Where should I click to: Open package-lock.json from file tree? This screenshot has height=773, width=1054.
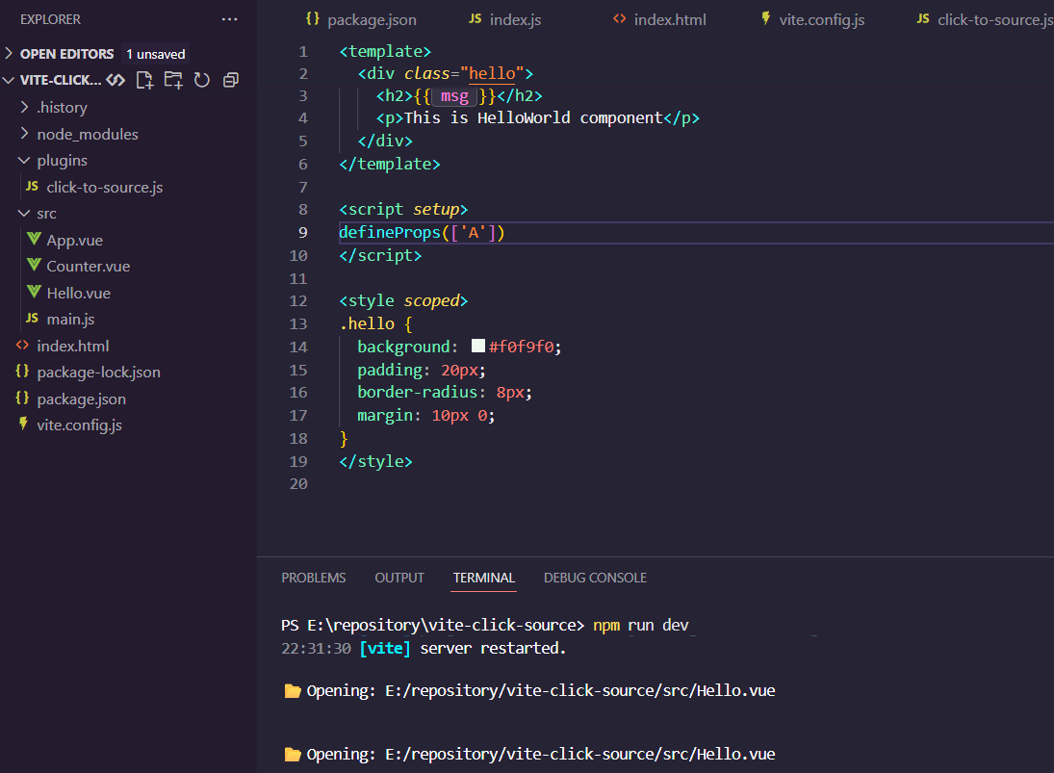(x=98, y=373)
